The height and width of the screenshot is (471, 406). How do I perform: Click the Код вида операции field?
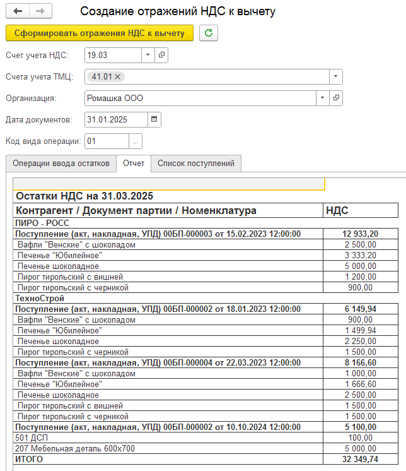pos(107,141)
